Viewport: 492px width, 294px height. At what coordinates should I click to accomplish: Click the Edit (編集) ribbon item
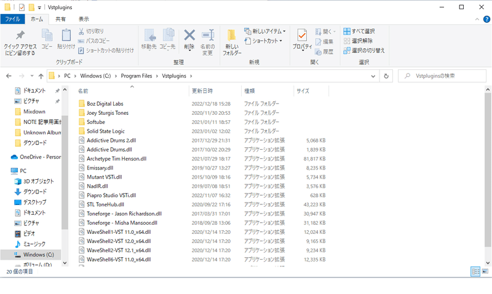click(325, 42)
